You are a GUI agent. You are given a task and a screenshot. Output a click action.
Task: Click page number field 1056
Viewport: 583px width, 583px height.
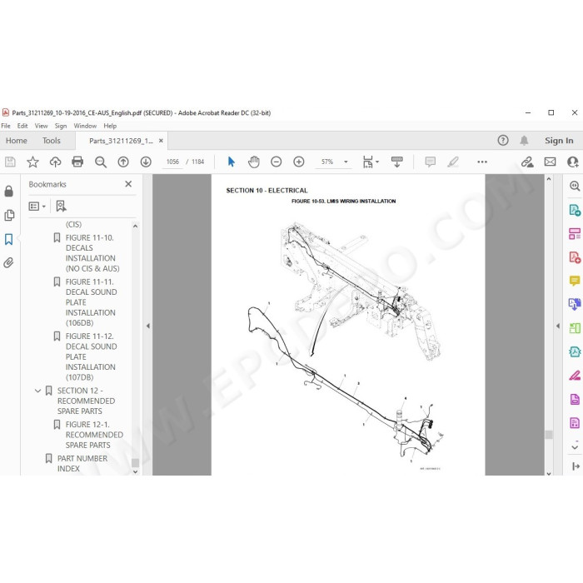(172, 162)
